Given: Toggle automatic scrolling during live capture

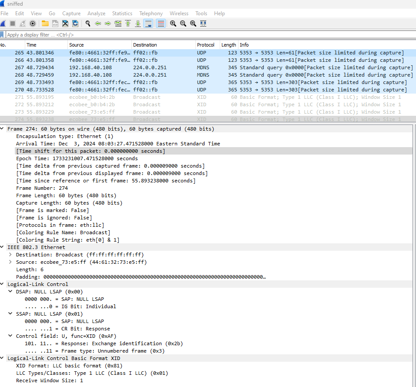Looking at the screenshot, I should (x=148, y=23).
